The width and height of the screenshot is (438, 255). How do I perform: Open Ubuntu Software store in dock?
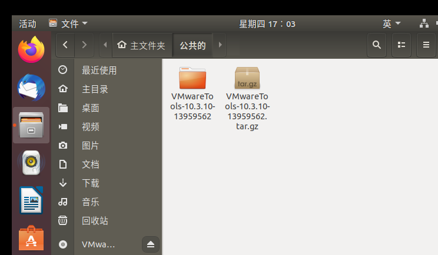click(31, 238)
